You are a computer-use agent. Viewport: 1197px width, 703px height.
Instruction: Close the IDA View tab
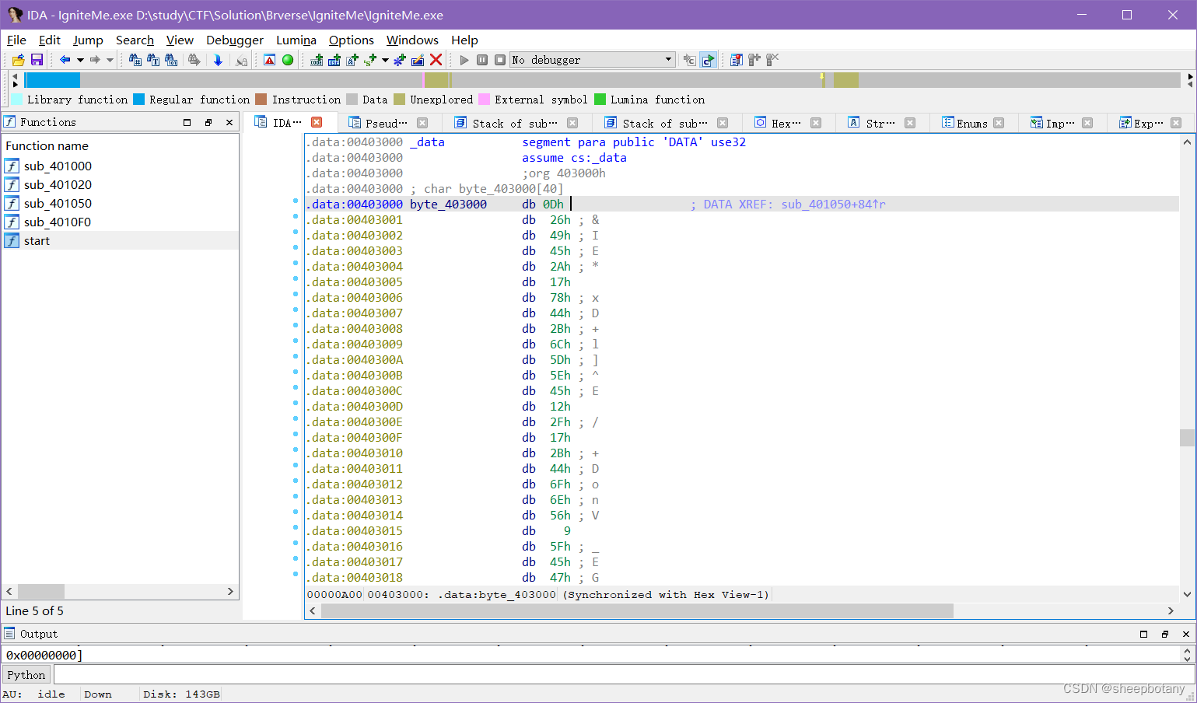tap(317, 122)
